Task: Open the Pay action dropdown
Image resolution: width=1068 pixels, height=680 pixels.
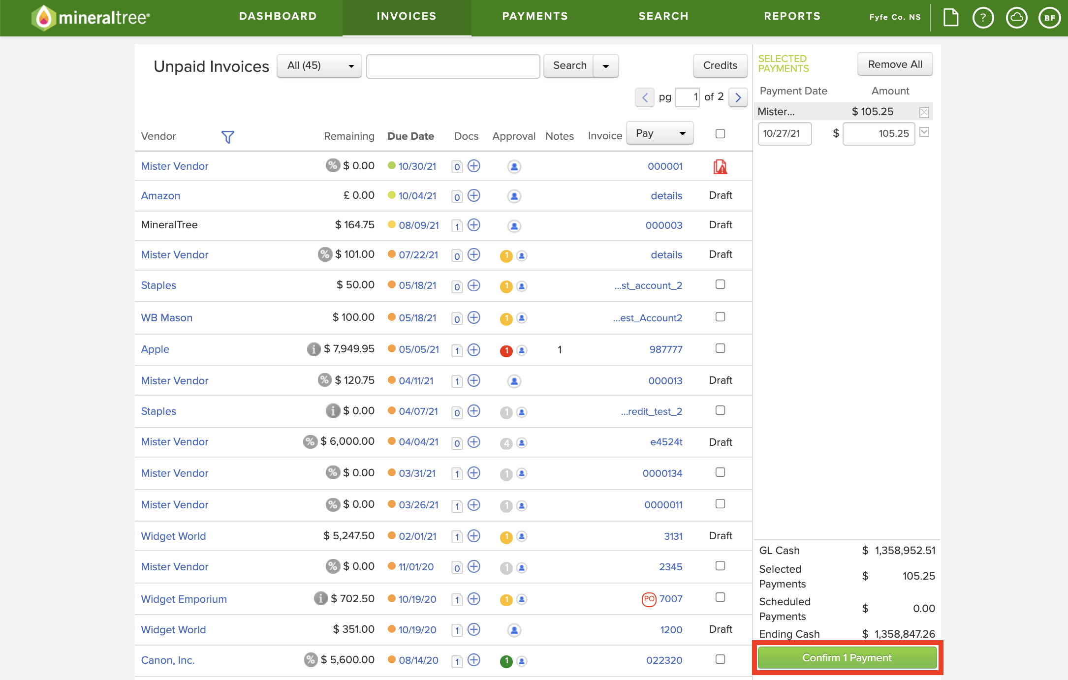Action: tap(660, 133)
